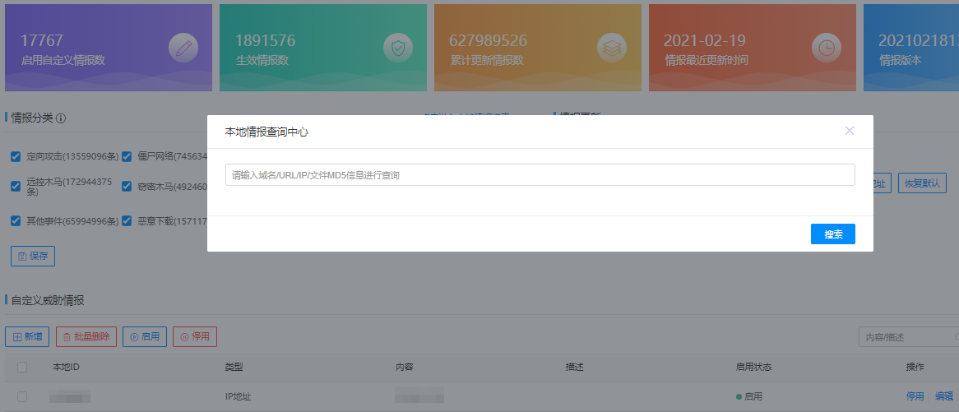The image size is (959, 412).
Task: Click the 搜索 button in the dialog
Action: (833, 234)
